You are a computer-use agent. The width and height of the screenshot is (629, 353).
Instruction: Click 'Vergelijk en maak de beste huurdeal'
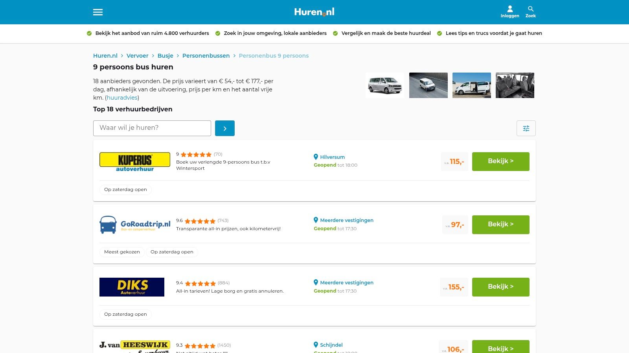pos(386,33)
